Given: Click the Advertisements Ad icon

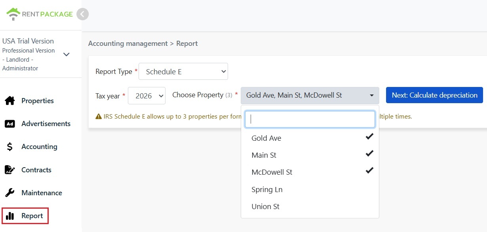Looking at the screenshot, I should [10, 124].
